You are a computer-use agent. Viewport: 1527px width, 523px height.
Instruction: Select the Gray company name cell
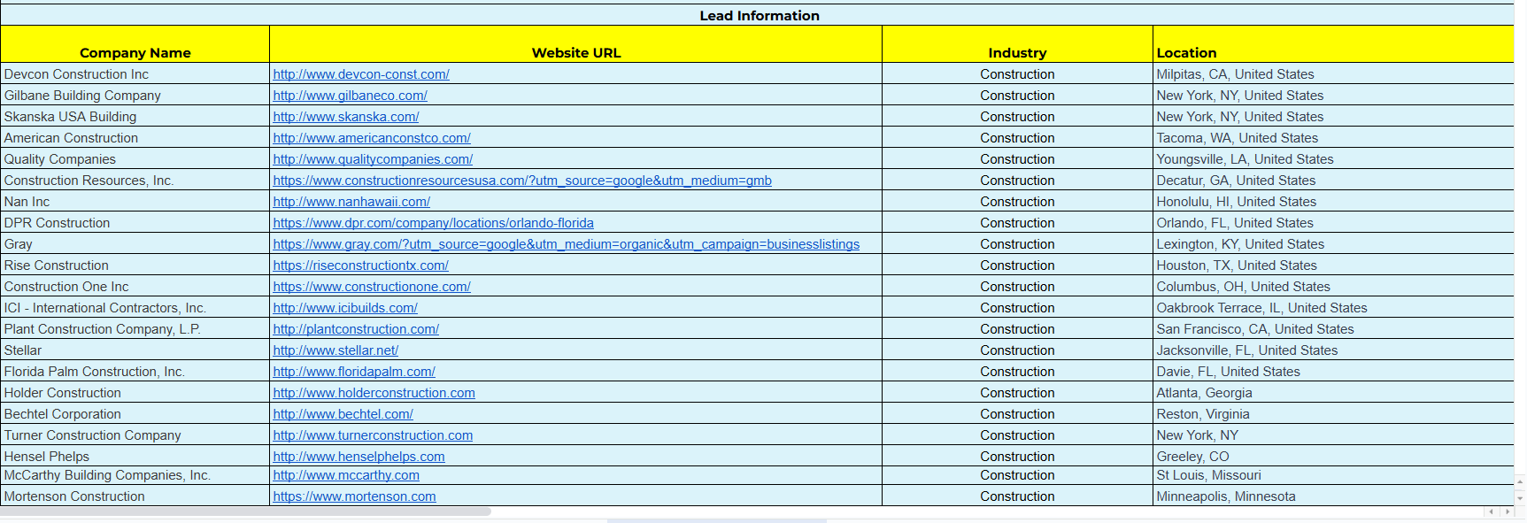click(135, 244)
